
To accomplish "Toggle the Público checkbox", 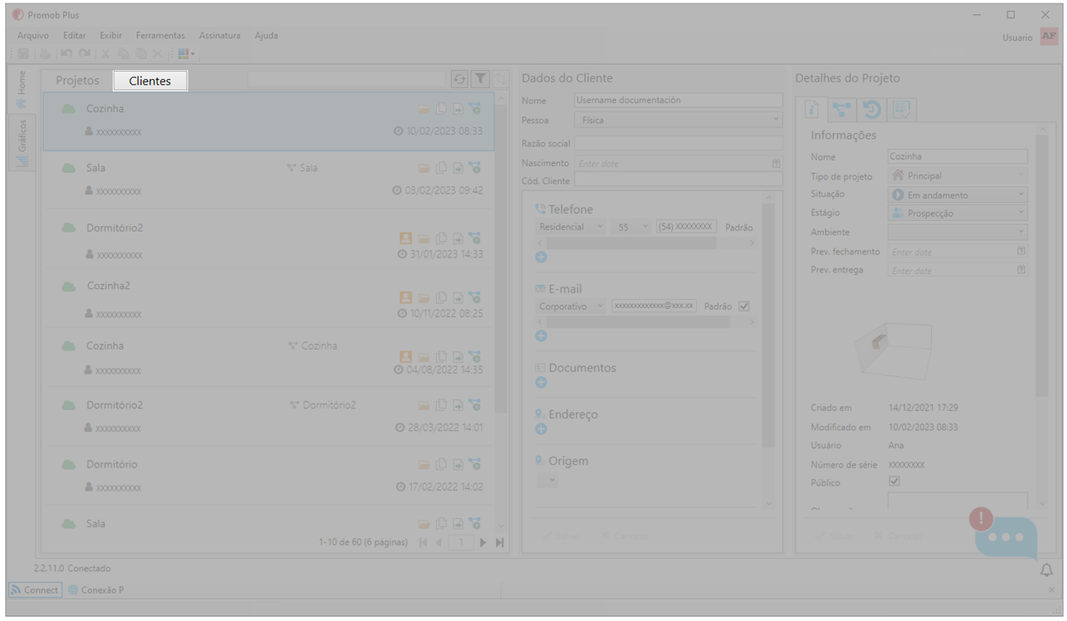I will [x=895, y=482].
